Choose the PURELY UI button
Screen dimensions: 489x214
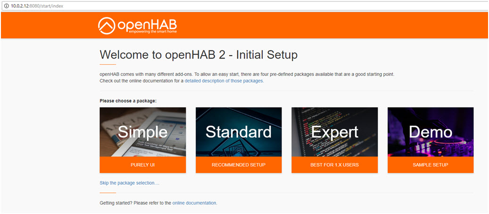click(x=143, y=165)
